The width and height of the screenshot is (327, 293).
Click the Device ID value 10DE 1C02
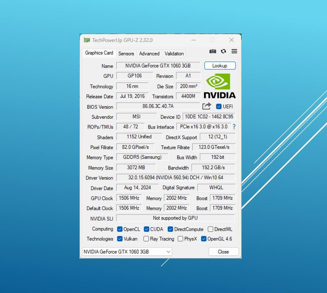(x=209, y=117)
